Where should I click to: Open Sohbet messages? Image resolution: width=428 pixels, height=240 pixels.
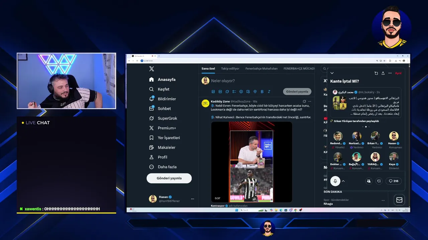tap(160, 108)
